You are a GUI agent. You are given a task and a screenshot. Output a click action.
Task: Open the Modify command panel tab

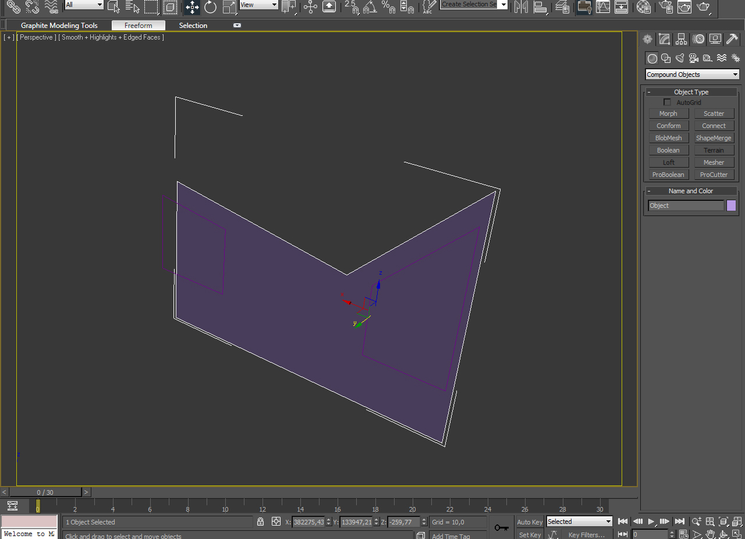(665, 39)
